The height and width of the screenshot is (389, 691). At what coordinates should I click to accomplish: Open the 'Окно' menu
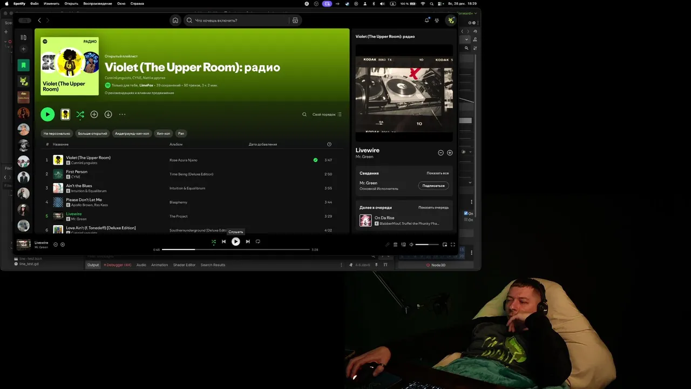pos(121,3)
